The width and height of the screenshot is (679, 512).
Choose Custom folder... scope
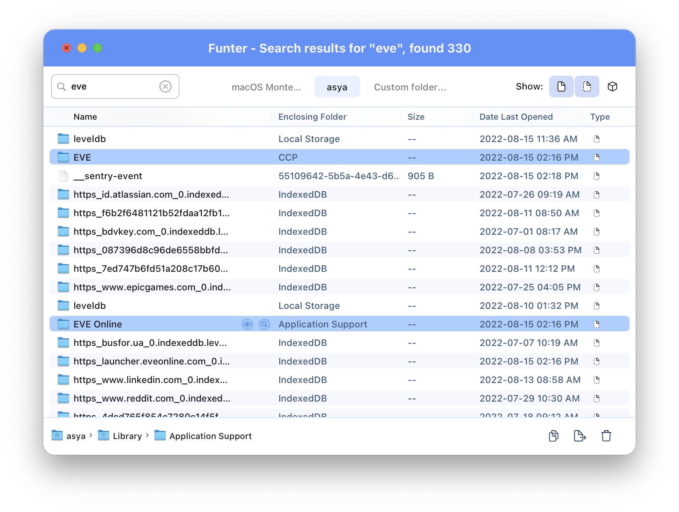(410, 87)
